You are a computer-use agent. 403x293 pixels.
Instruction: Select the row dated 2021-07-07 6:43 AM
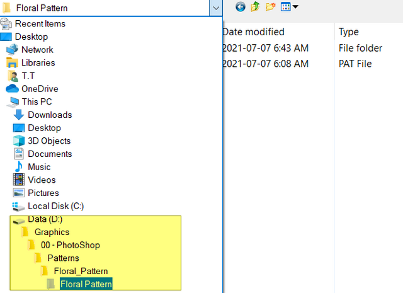[x=265, y=48]
